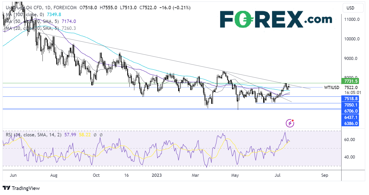Click the Aug label on the time axis

tap(54, 175)
